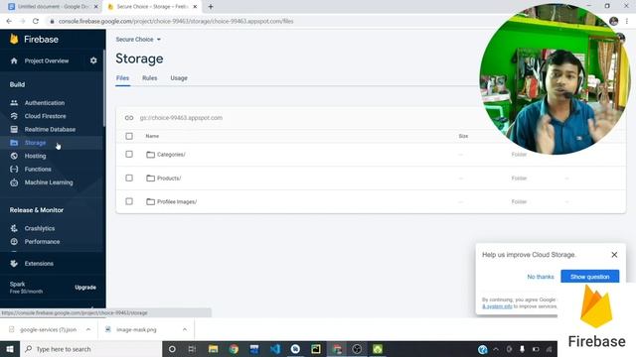Dismiss the Help us improve popup
Screen dimensions: 636x357
coord(614,255)
